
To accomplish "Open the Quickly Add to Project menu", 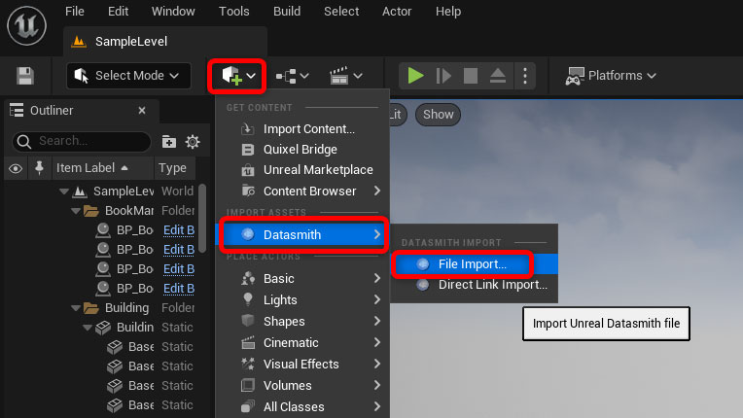I will 237,76.
